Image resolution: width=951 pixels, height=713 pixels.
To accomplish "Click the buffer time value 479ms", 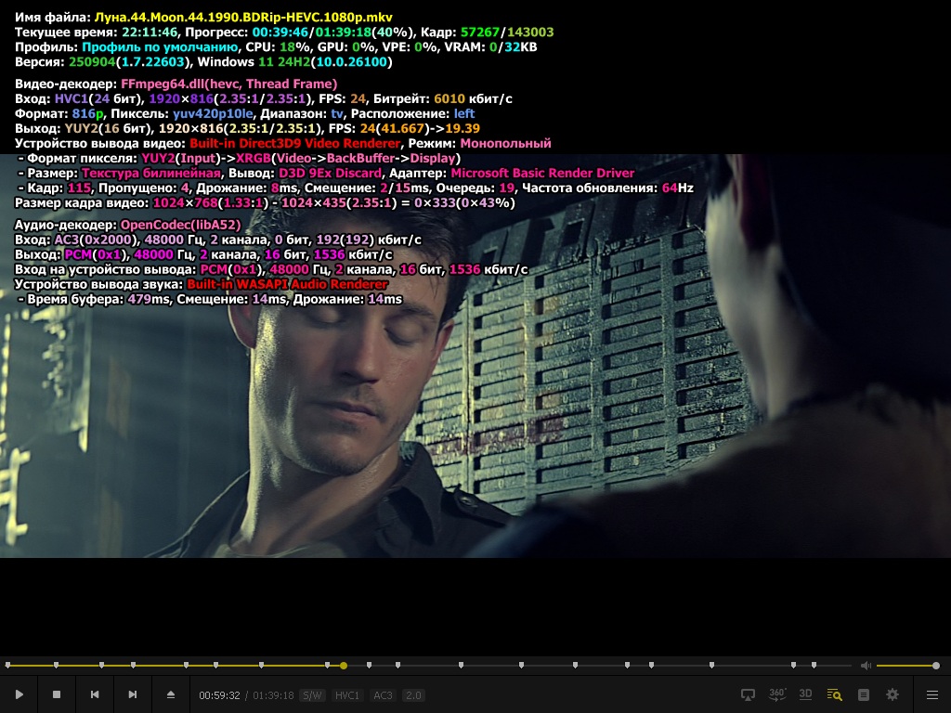I will tap(149, 299).
